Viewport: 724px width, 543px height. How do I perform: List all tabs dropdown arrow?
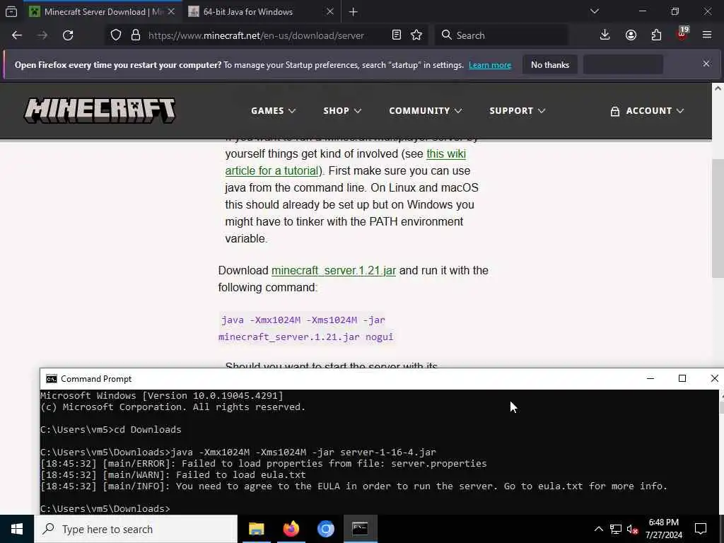594,11
